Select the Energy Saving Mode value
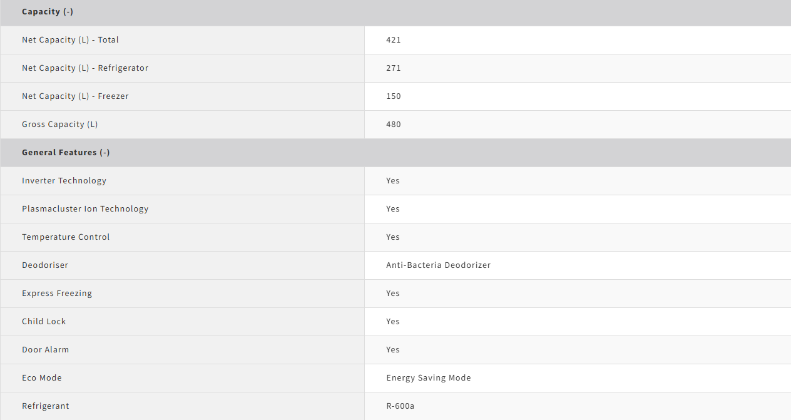The width and height of the screenshot is (791, 420). point(428,378)
